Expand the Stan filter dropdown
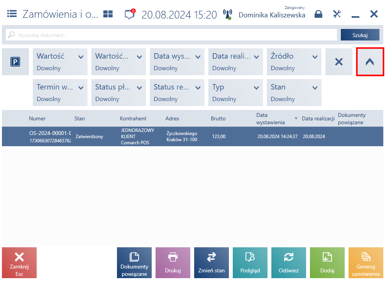Viewport: 386px width, 282px height. pyautogui.click(x=294, y=93)
